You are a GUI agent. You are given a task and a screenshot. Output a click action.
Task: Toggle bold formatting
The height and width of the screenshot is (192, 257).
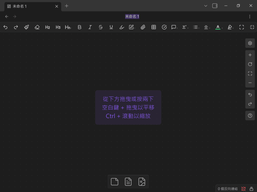(x=80, y=27)
